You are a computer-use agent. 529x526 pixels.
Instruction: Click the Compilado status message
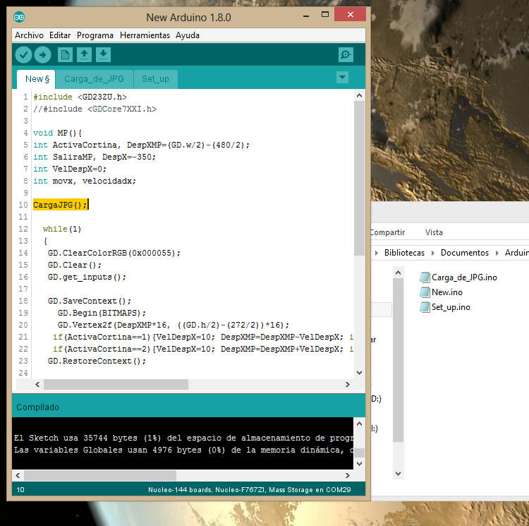click(38, 407)
